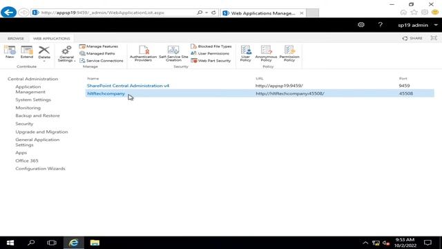Image resolution: width=442 pixels, height=249 pixels.
Task: Click the smiley feedback icon
Action: pyautogui.click(x=435, y=12)
